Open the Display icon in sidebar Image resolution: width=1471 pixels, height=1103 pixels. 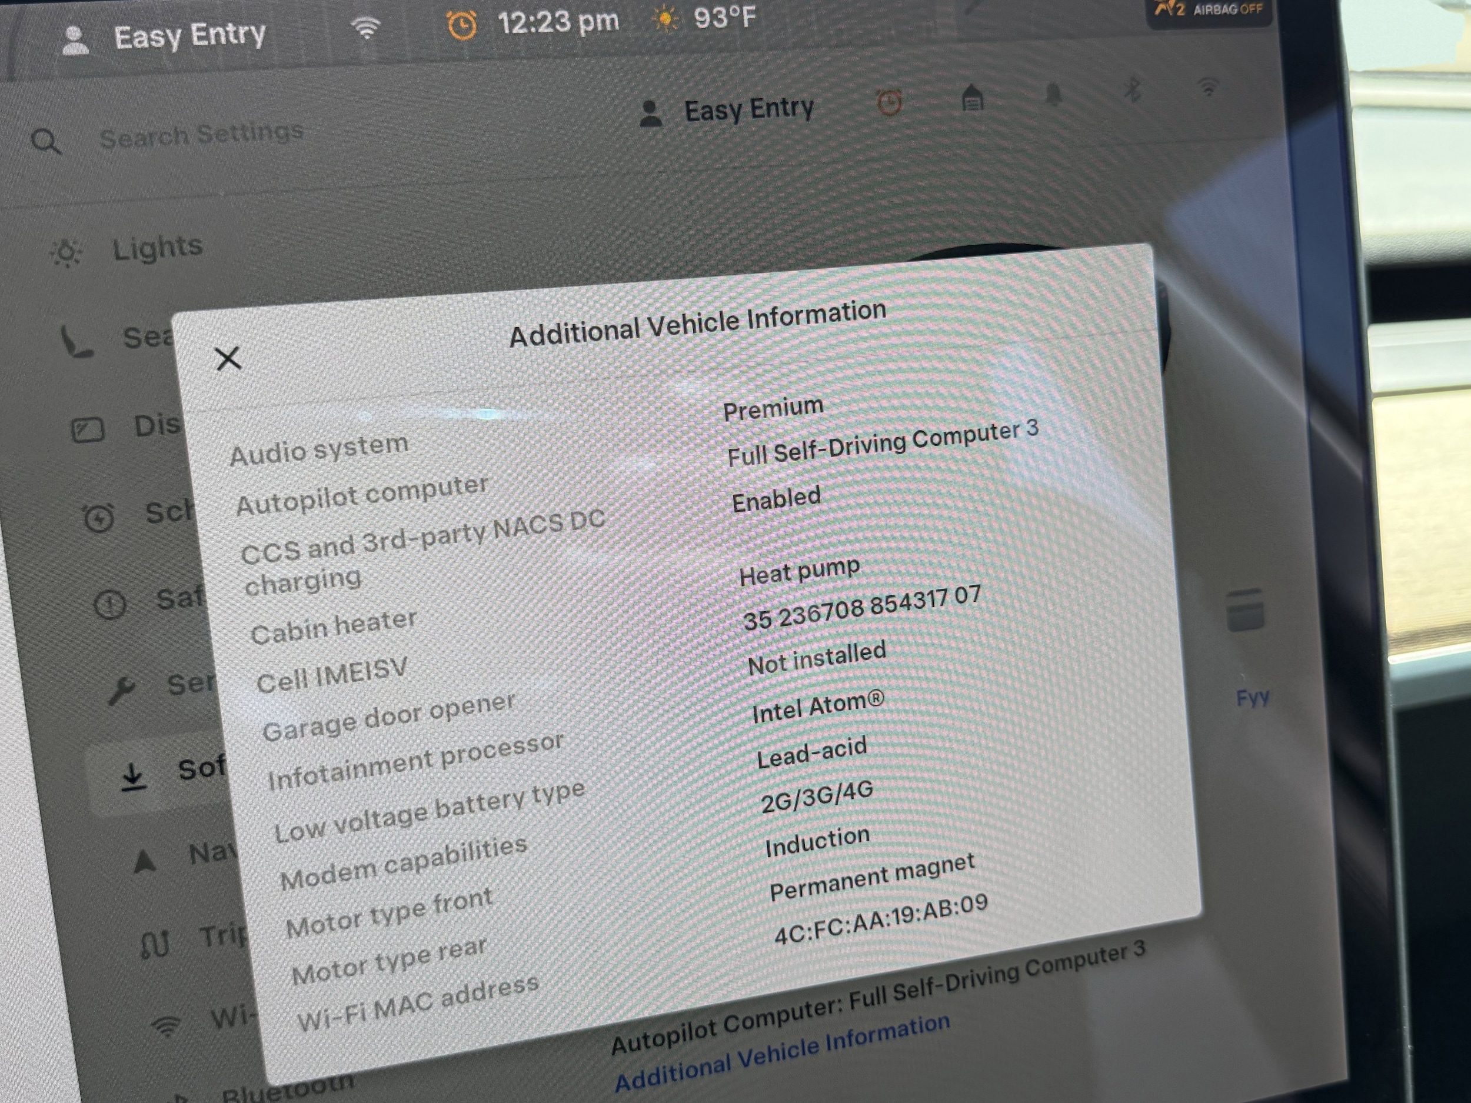pyautogui.click(x=88, y=430)
